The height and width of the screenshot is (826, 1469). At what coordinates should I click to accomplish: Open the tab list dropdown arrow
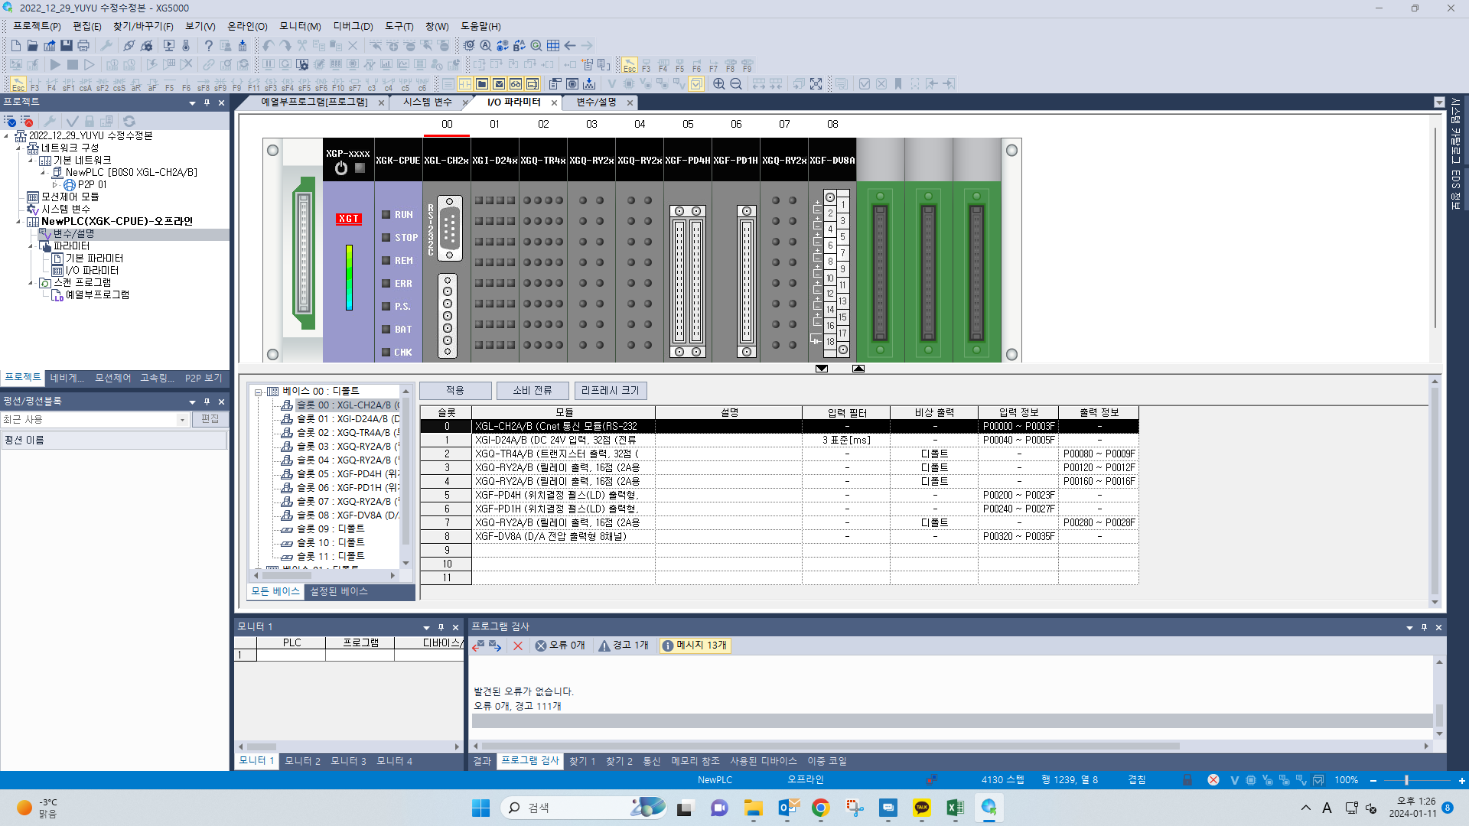click(1439, 102)
